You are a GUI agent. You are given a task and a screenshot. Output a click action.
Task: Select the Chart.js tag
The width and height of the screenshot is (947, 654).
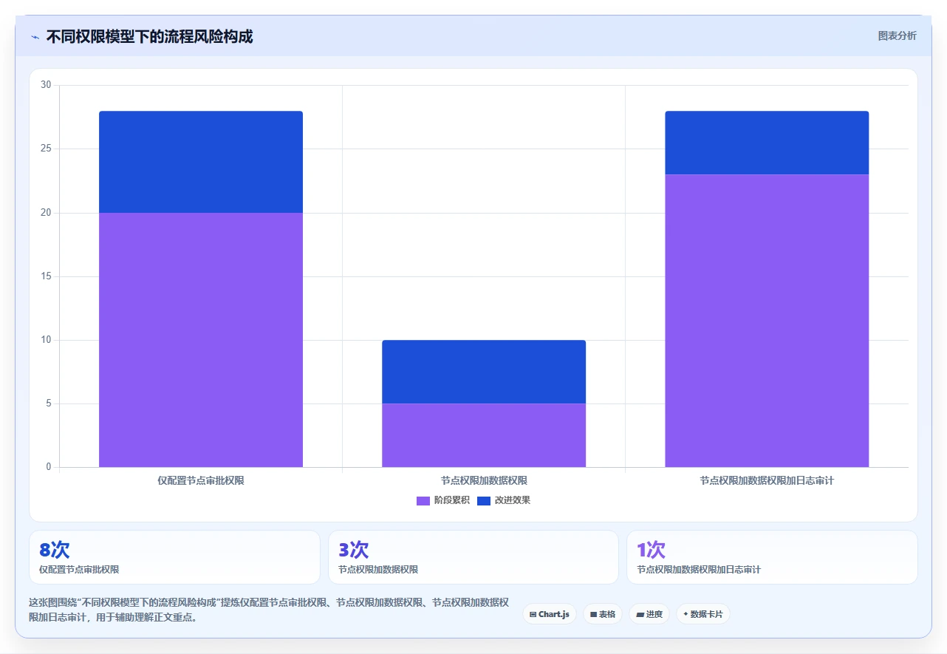(x=550, y=614)
